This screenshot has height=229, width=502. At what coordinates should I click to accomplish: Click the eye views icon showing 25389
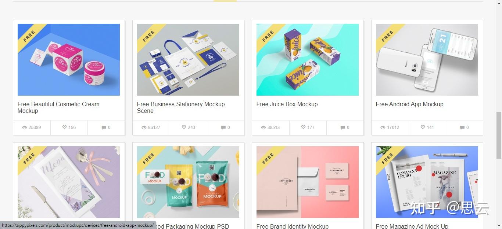click(x=25, y=128)
